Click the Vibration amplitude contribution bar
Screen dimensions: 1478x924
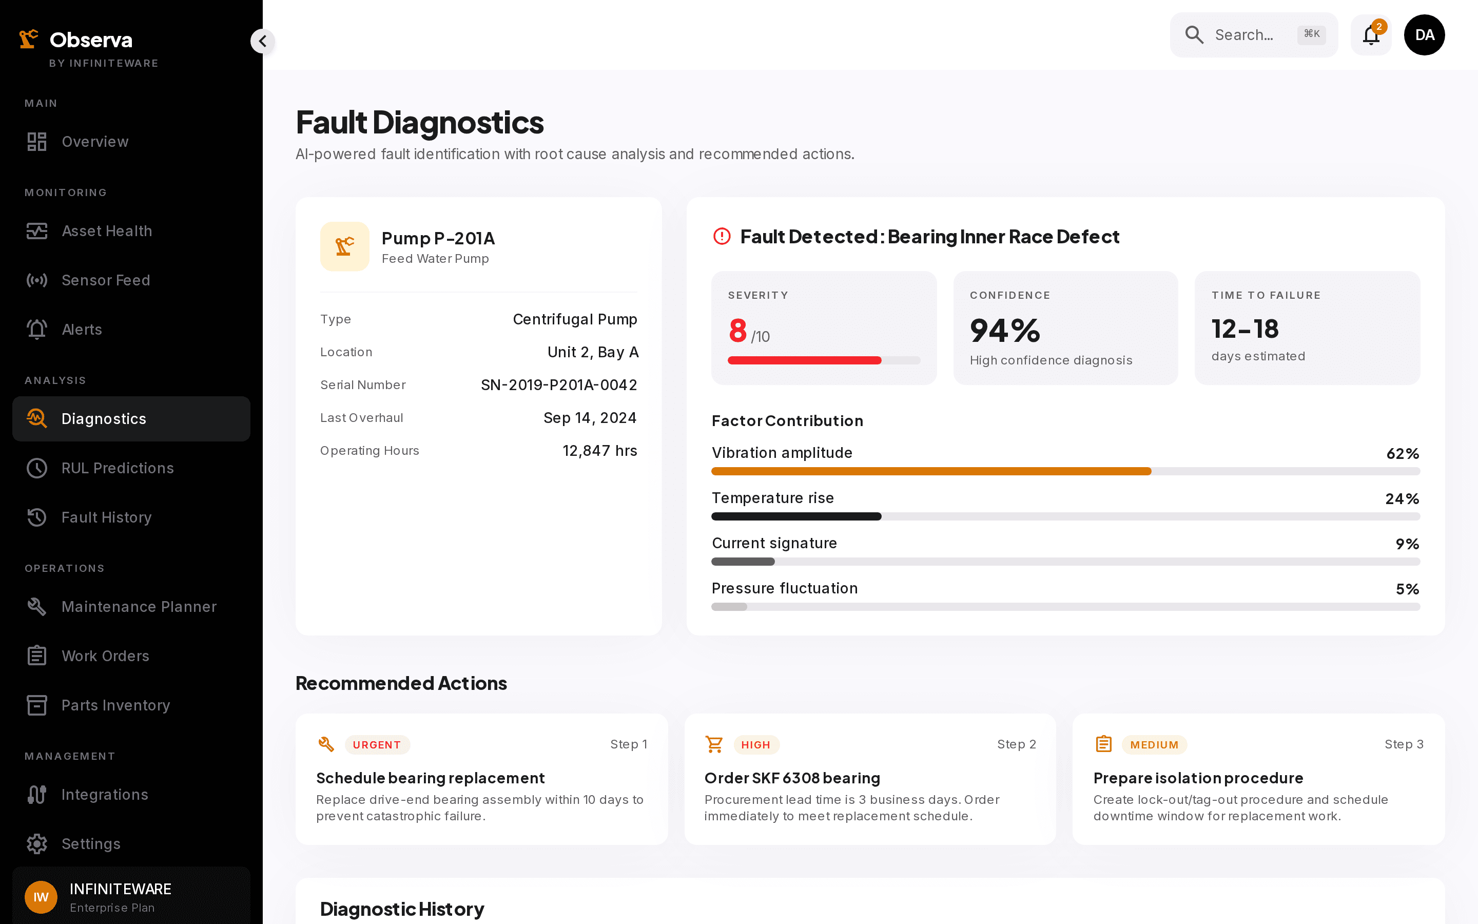tap(1065, 471)
